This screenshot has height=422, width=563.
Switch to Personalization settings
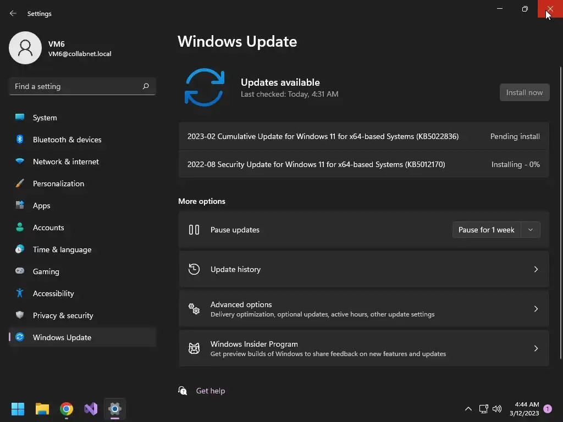82,184
